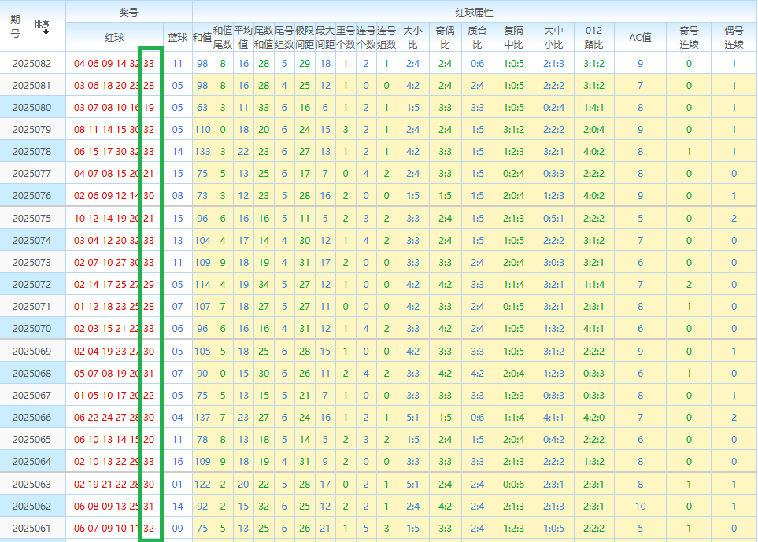Image resolution: width=758 pixels, height=542 pixels.
Task: Click the 偶号连续 column header
Action: pos(734,37)
